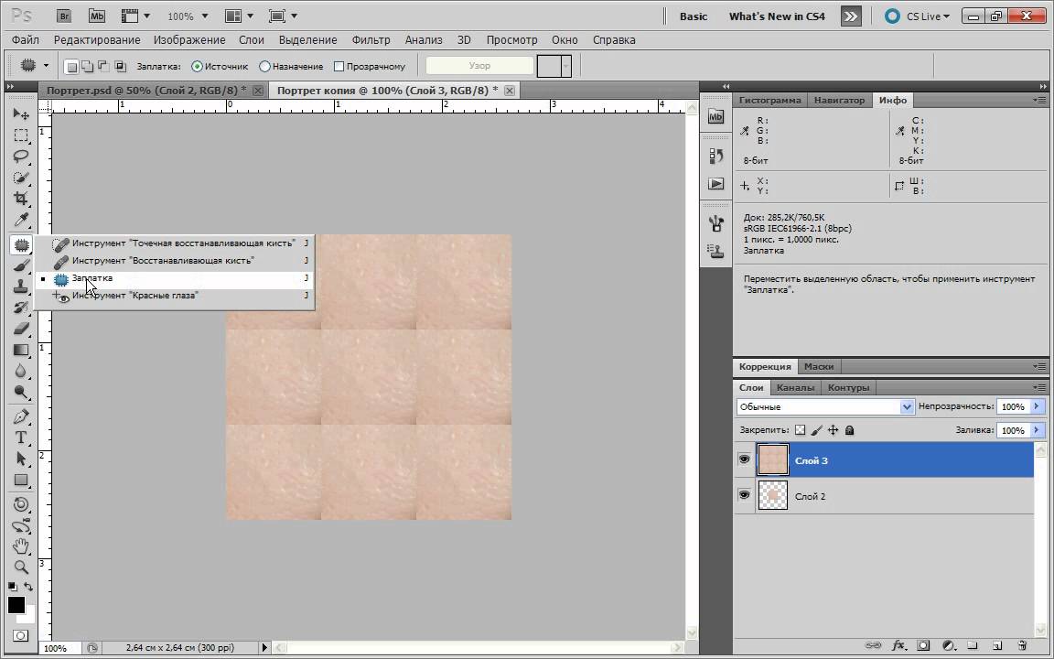
Task: Click the Move tool icon
Action: pyautogui.click(x=20, y=114)
